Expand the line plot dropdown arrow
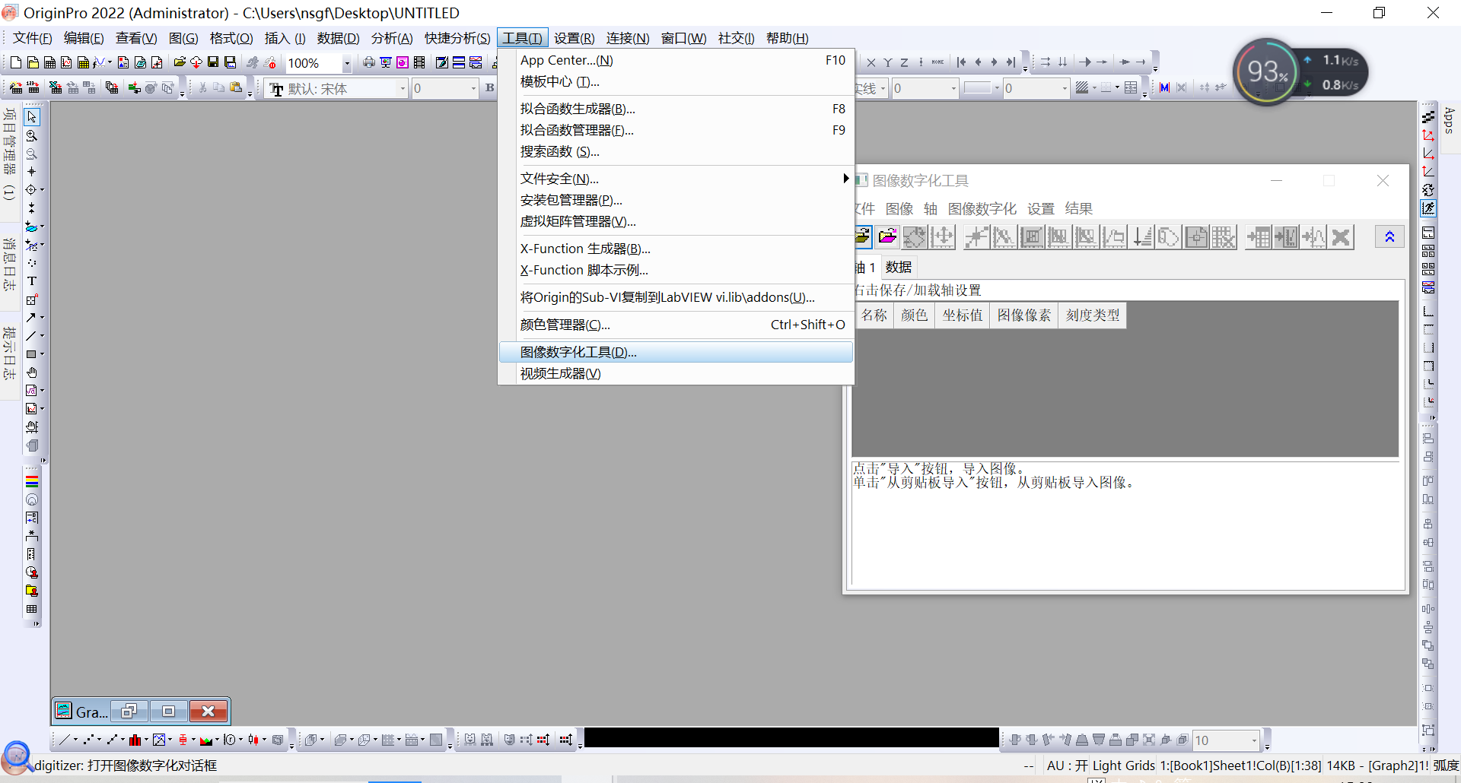The height and width of the screenshot is (783, 1461). [75, 740]
